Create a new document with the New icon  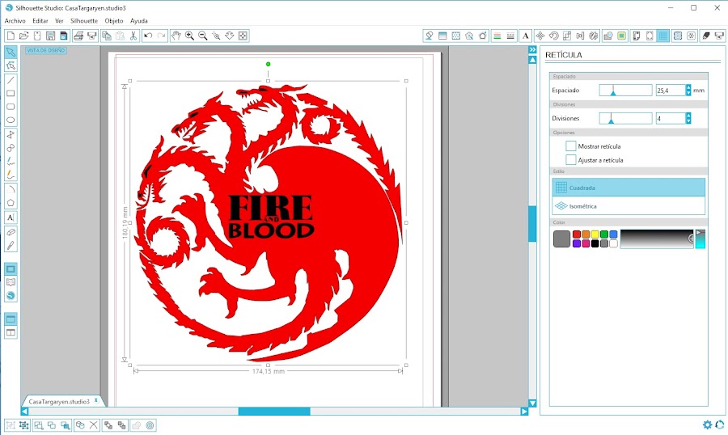point(11,36)
